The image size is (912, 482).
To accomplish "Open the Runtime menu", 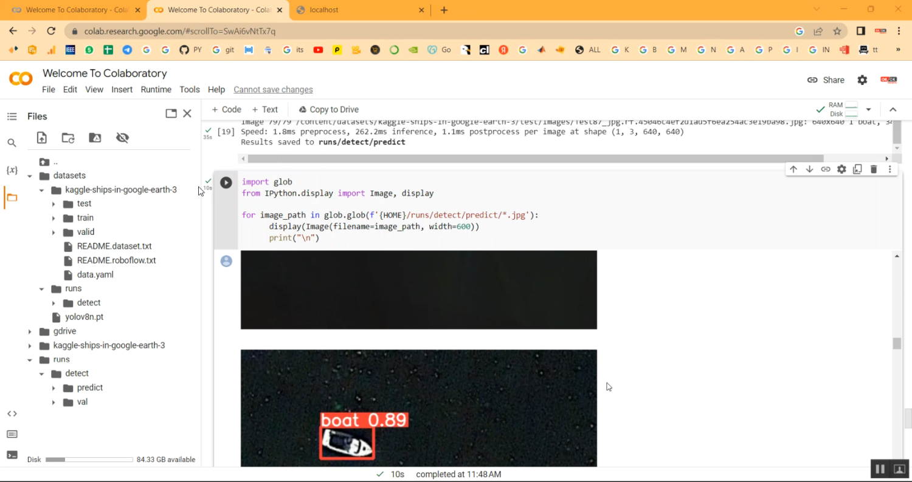I will (x=156, y=89).
